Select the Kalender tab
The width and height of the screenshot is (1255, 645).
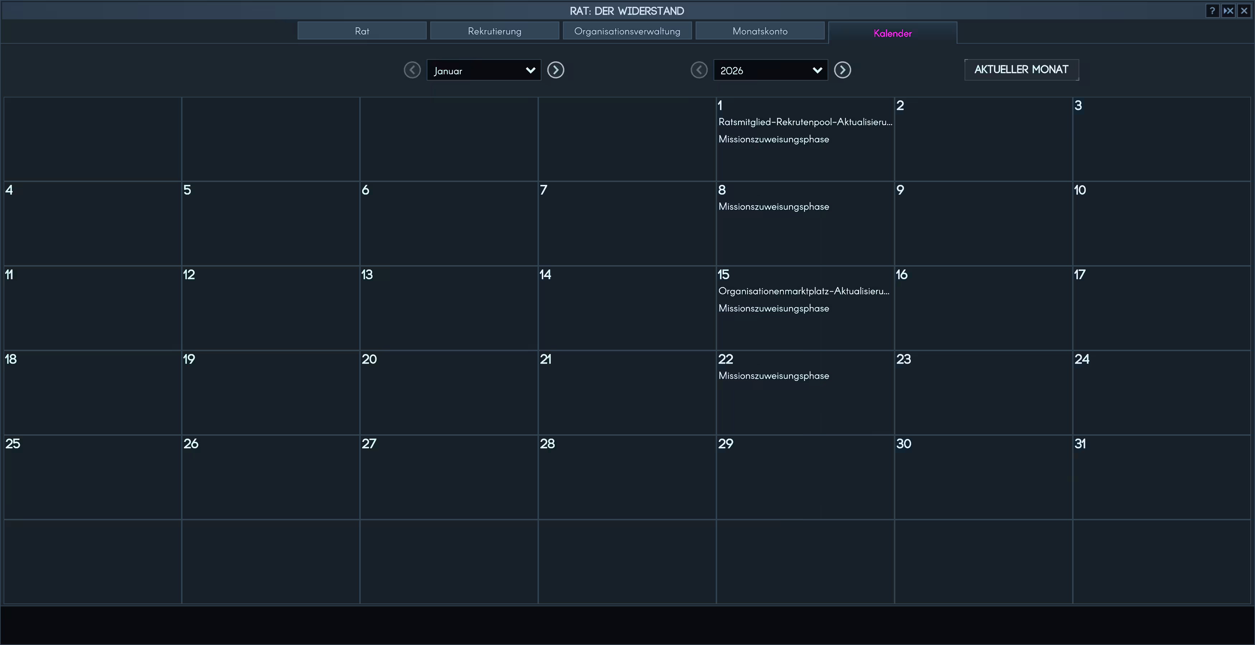pyautogui.click(x=892, y=33)
